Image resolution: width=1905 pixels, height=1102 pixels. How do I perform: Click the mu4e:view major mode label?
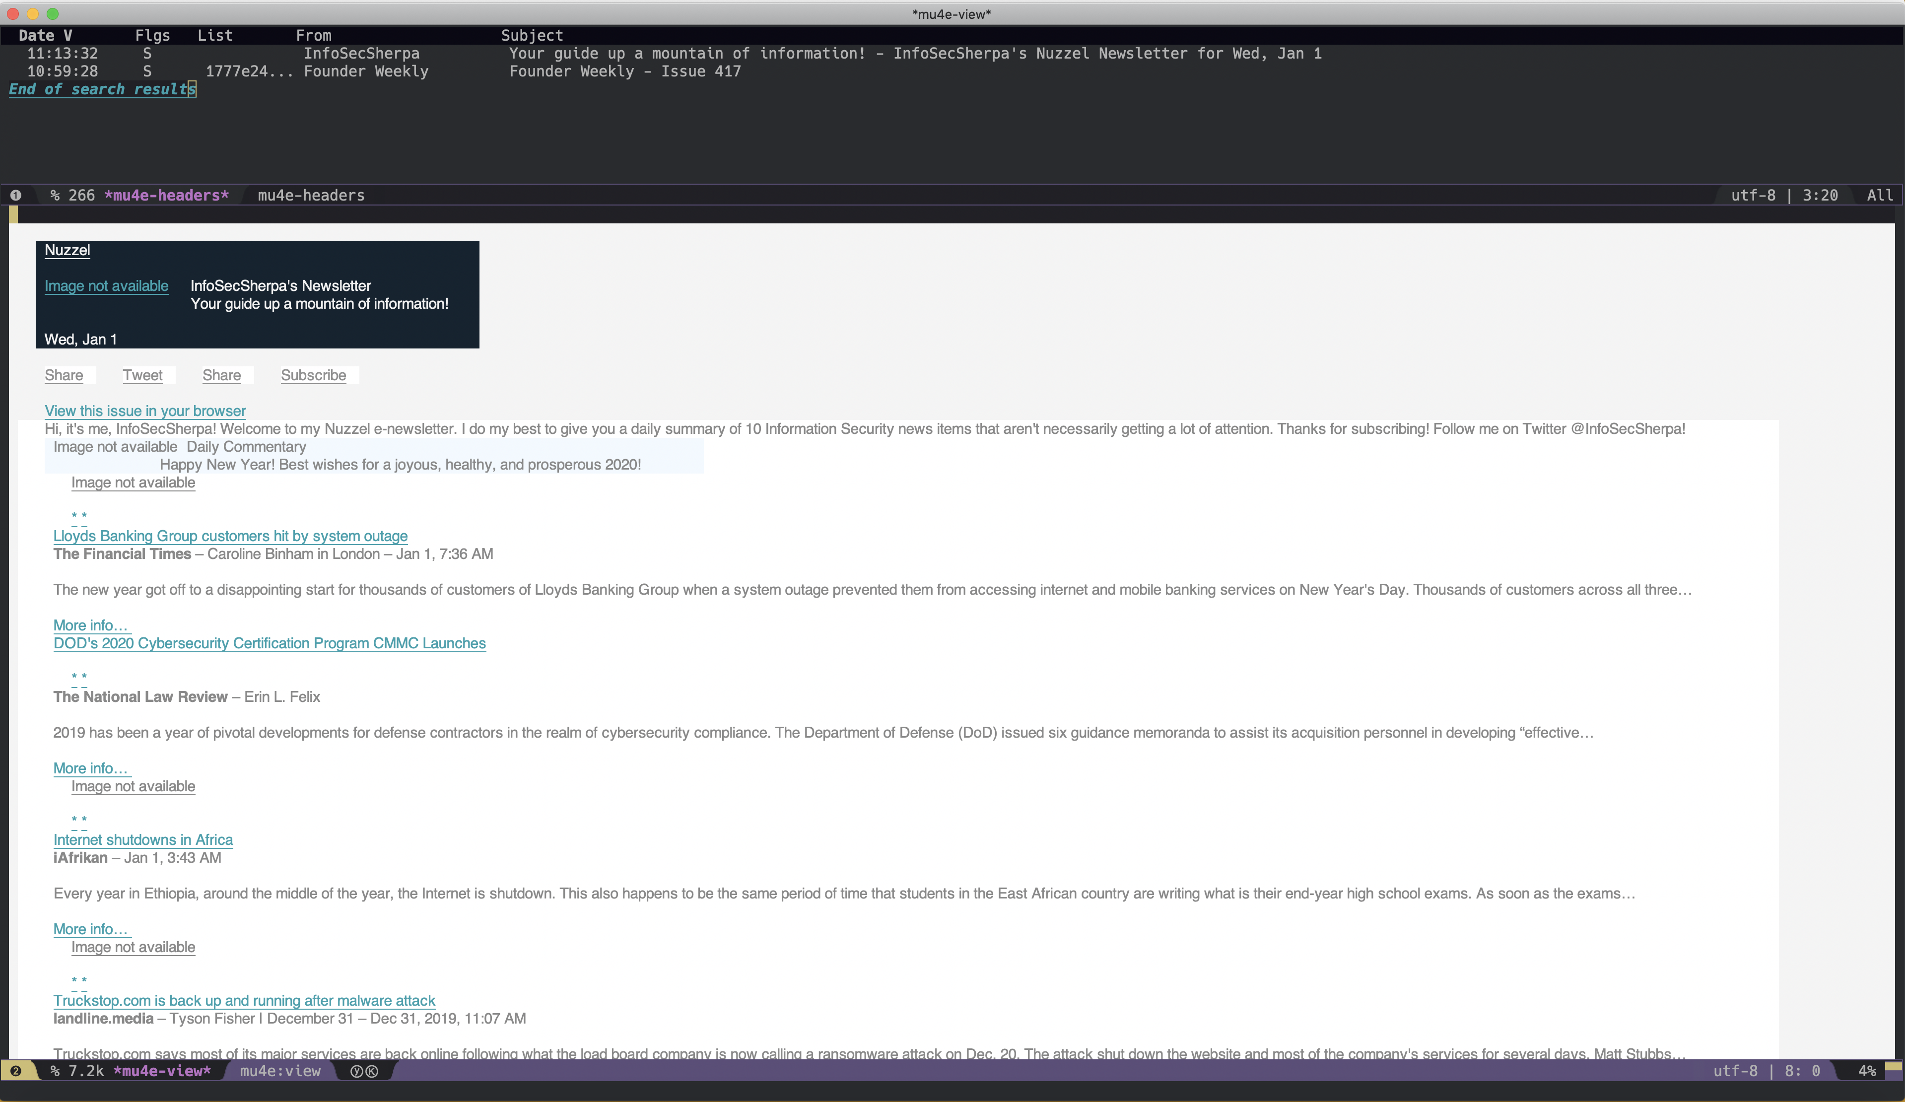click(280, 1070)
